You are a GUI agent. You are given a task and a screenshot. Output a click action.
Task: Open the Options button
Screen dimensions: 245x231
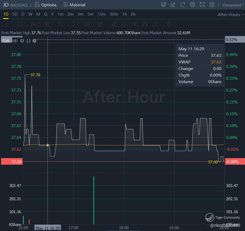click(46, 5)
